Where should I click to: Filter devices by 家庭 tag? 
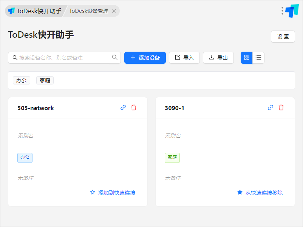coord(45,80)
